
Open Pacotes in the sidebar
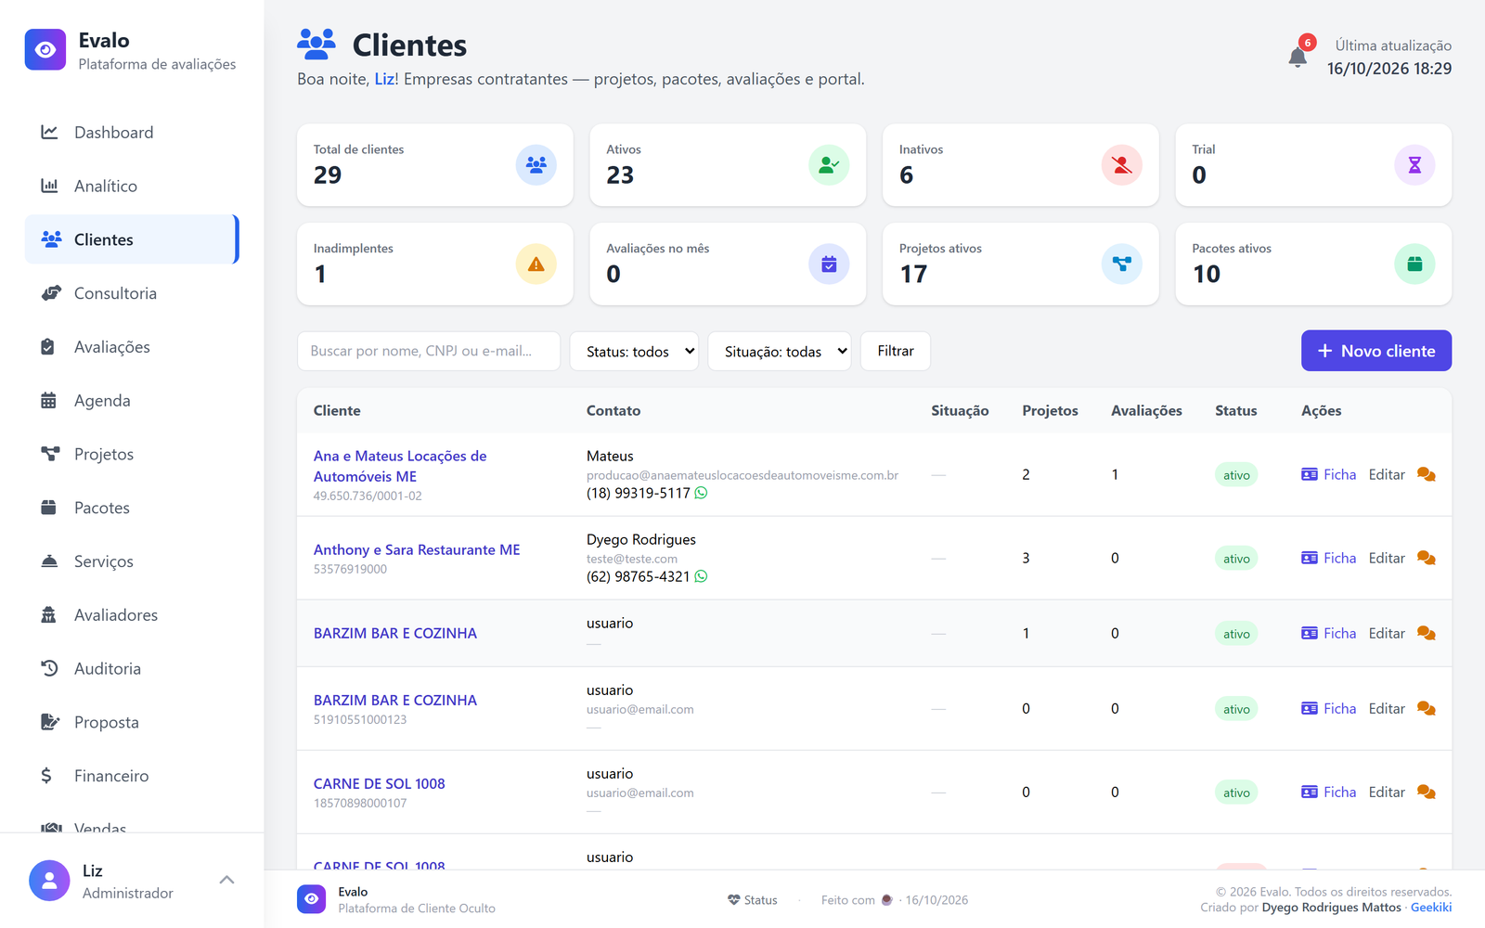pyautogui.click(x=132, y=508)
